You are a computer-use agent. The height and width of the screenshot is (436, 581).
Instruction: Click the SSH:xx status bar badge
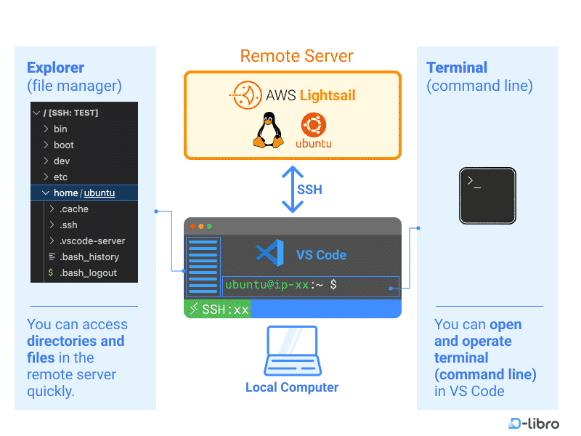218,308
